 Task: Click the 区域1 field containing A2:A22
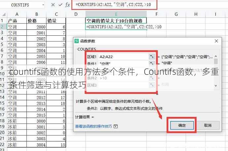coord(123,57)
